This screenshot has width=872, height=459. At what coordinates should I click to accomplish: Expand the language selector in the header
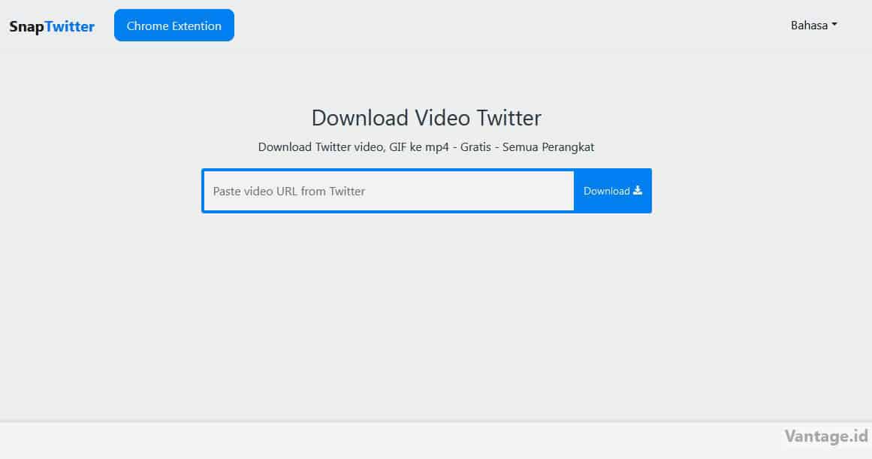coord(813,25)
